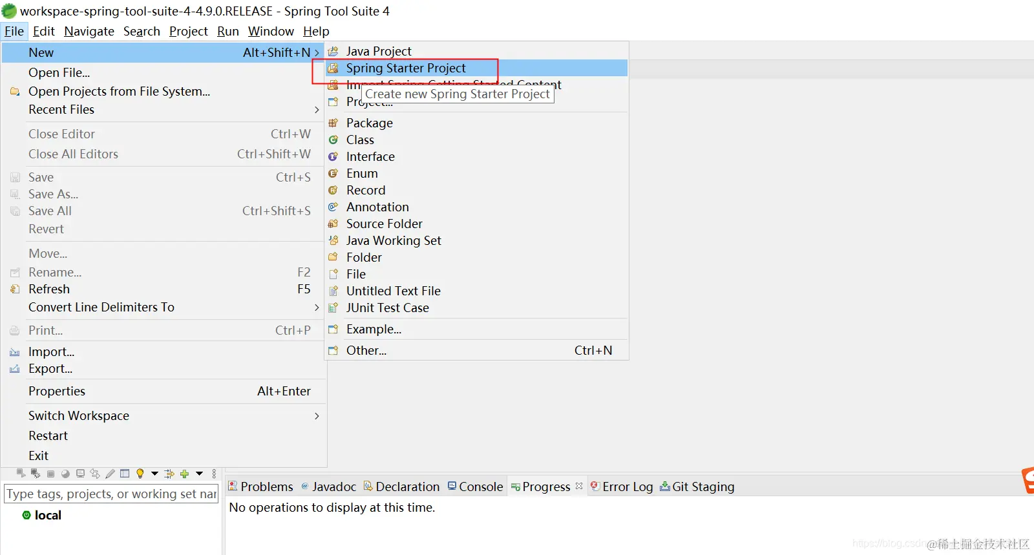The image size is (1034, 555).
Task: Click the JUnit Test Case icon in the New submenu
Action: 333,308
